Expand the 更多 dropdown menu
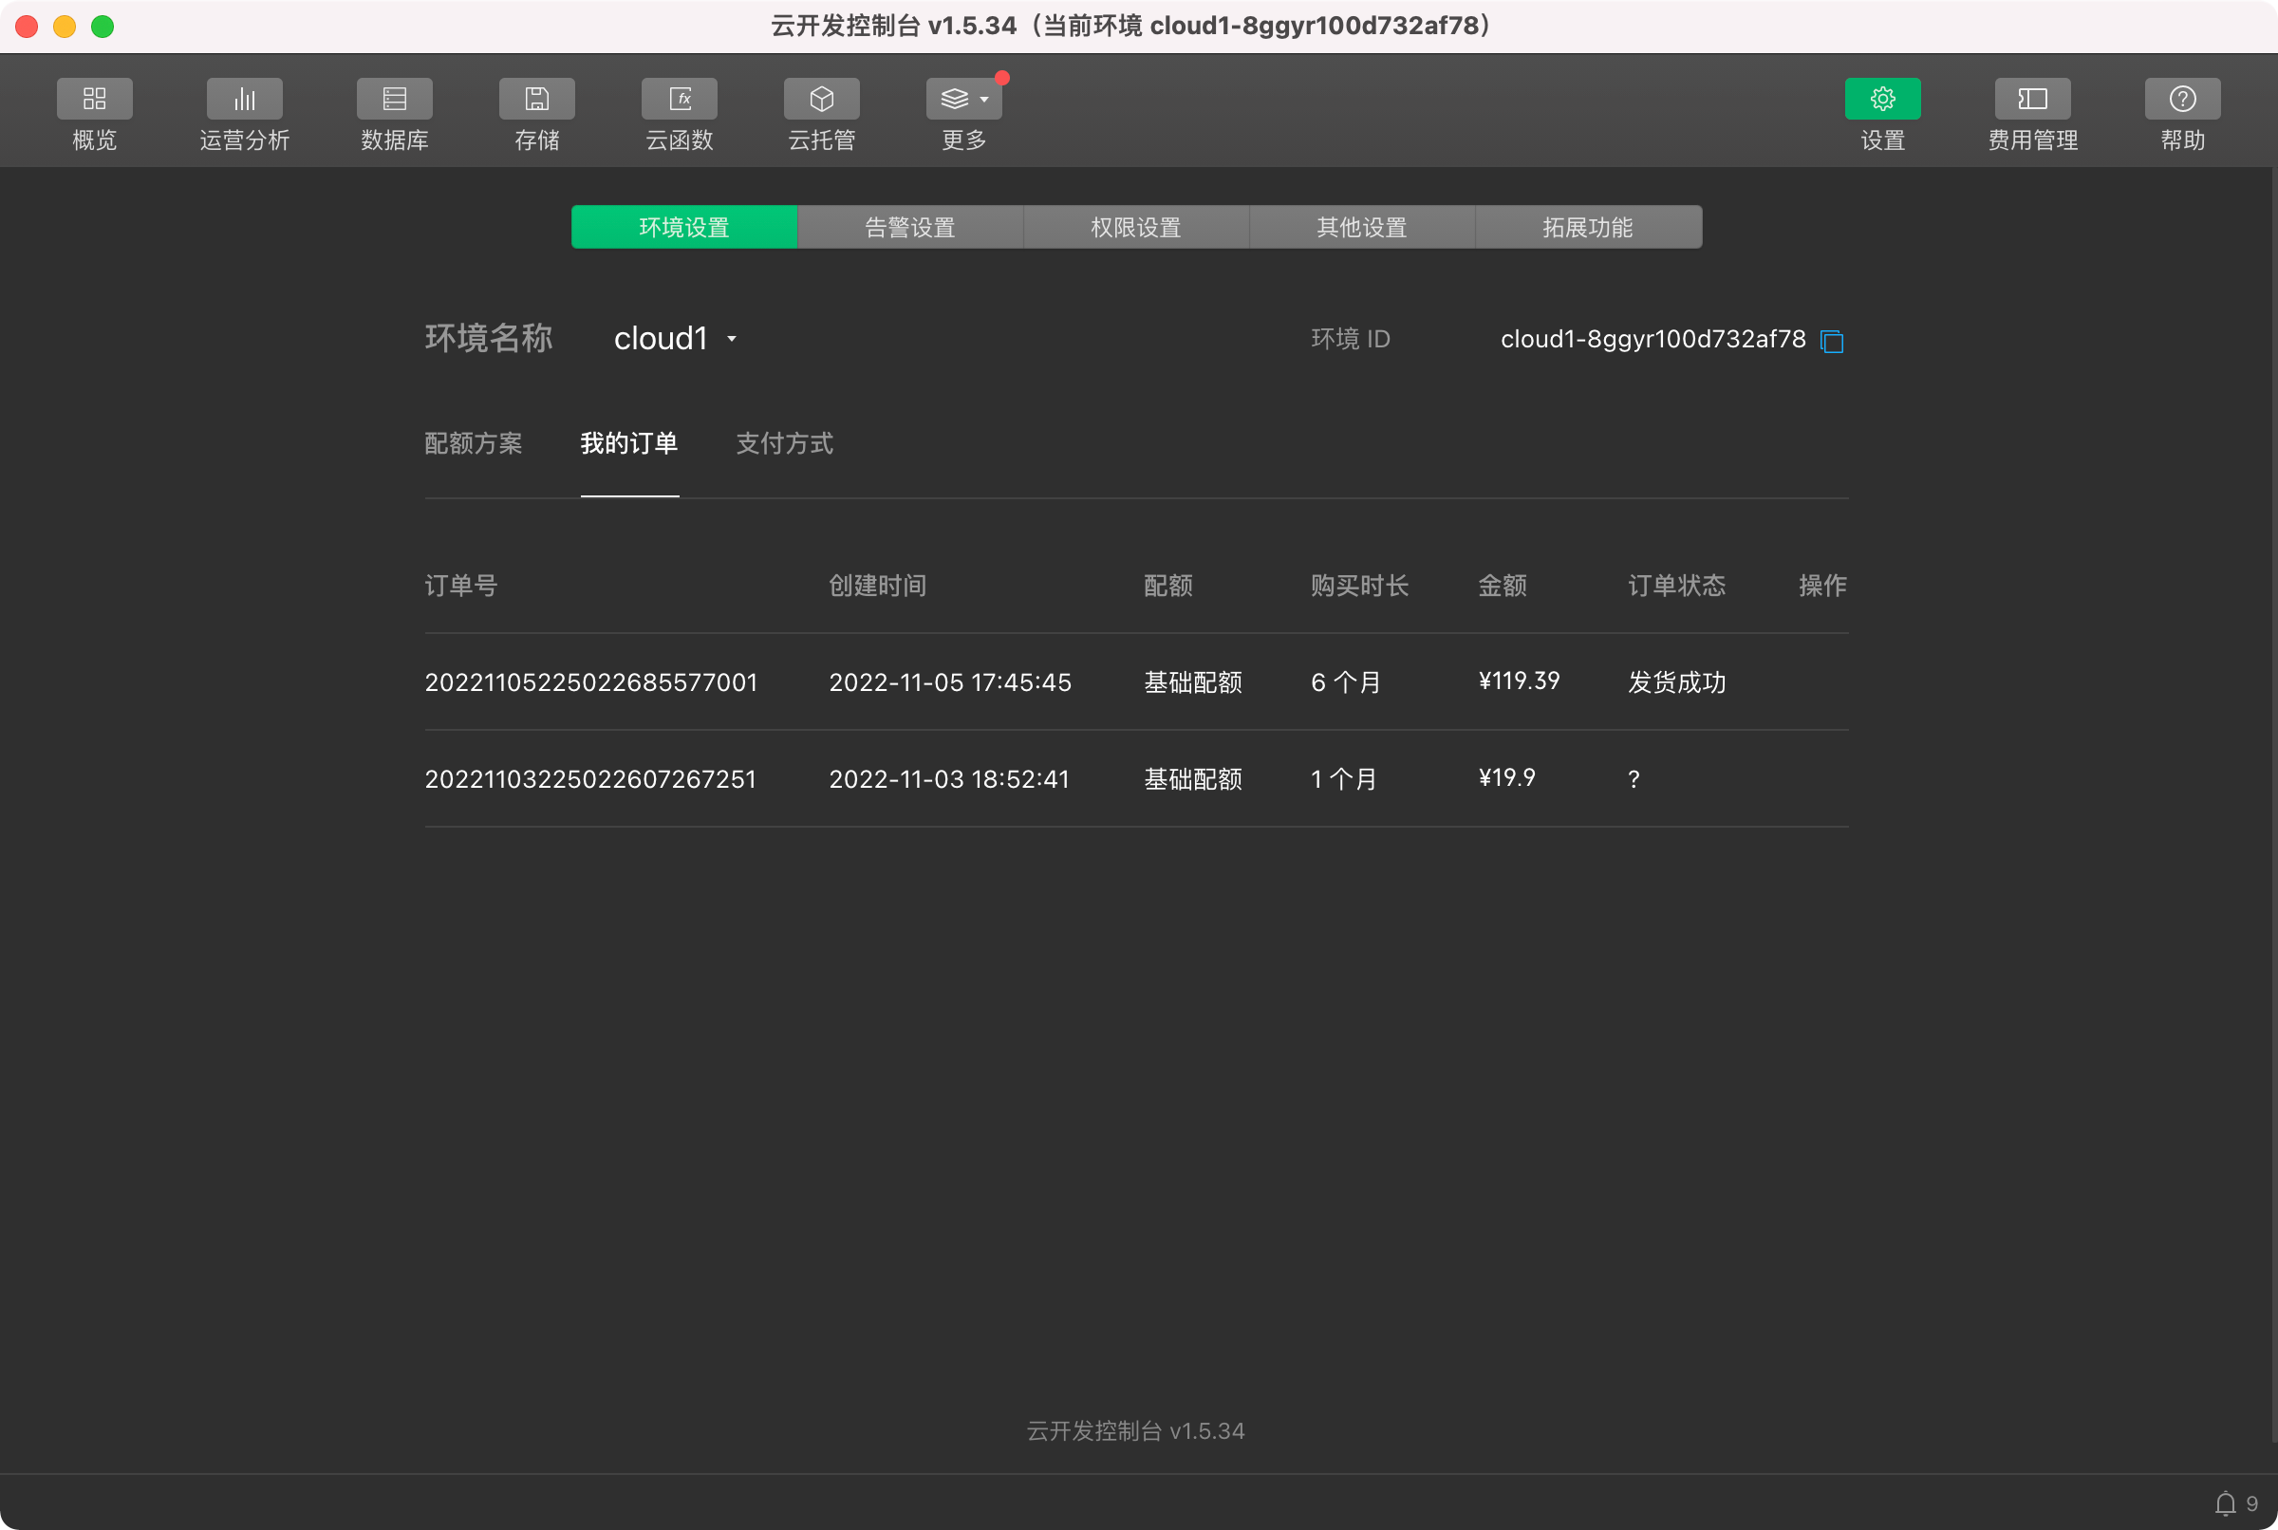Viewport: 2278px width, 1530px height. click(964, 100)
